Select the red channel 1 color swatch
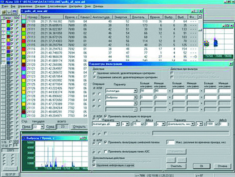This screenshot has height=177, width=235. 8,21
